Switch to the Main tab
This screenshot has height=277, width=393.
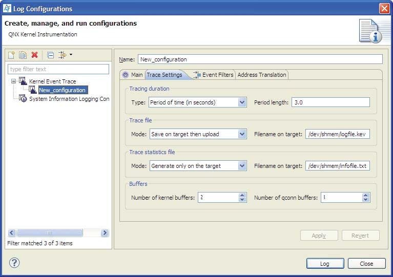(x=133, y=75)
